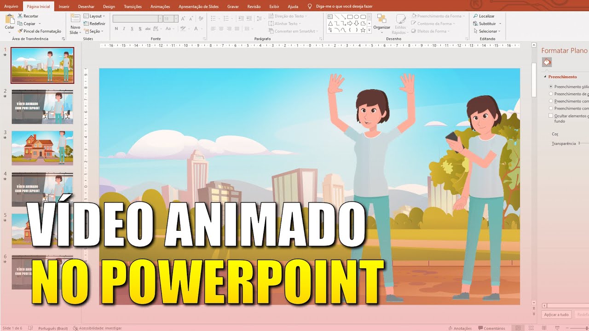Open fill bucket tab in Formatar pane
The height and width of the screenshot is (331, 589).
(x=547, y=62)
